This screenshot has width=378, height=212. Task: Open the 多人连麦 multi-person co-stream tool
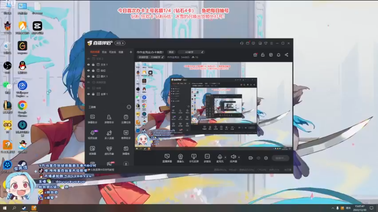pyautogui.click(x=109, y=135)
